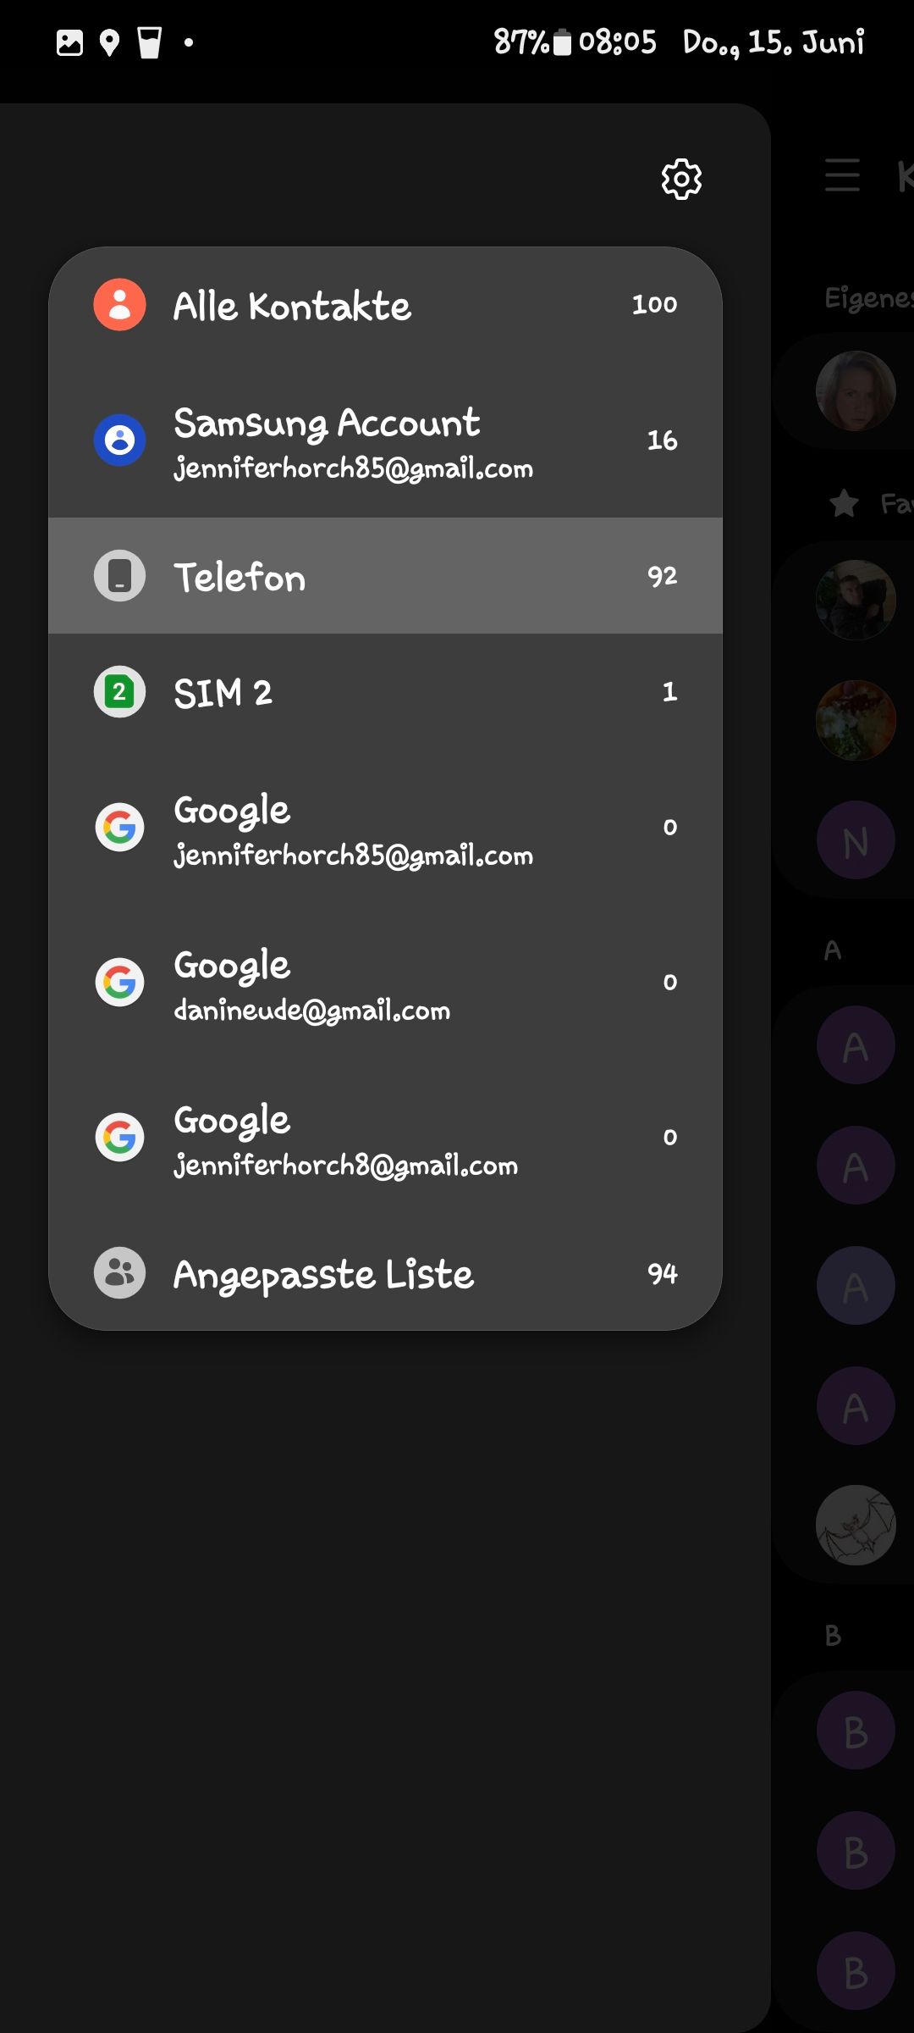This screenshot has height=2033, width=914.
Task: Tap own profile photo thumbnail
Action: click(x=856, y=391)
